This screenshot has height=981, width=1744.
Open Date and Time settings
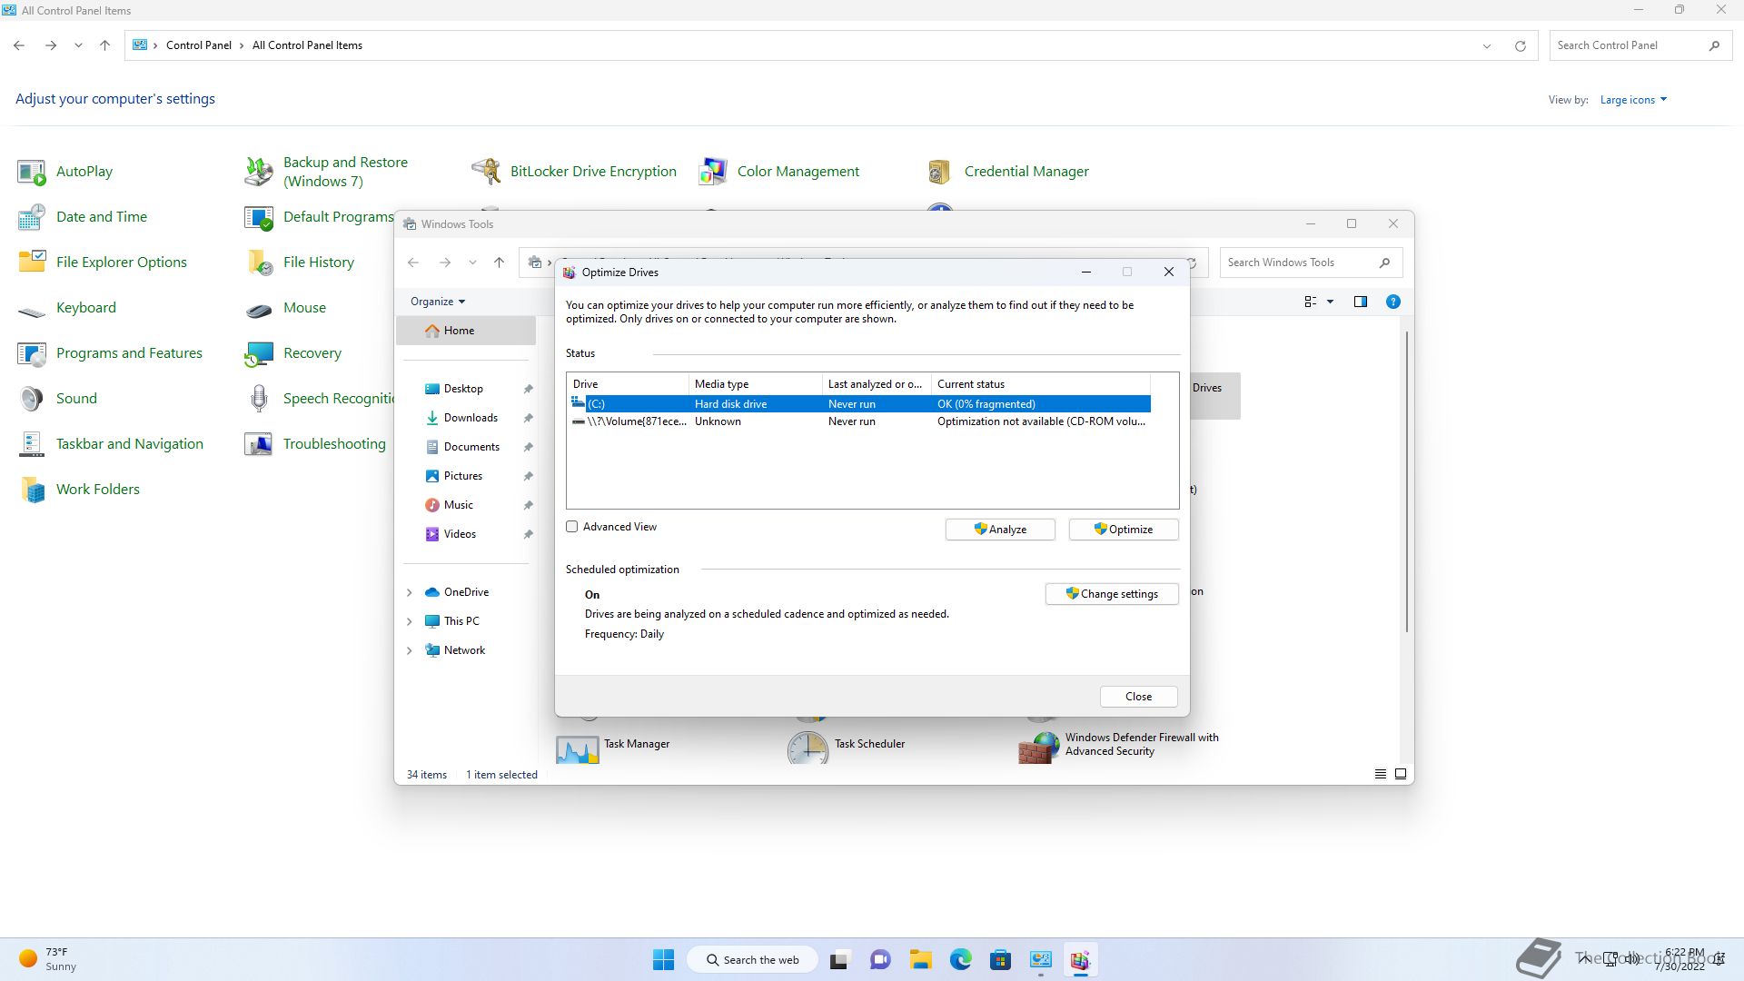click(x=83, y=216)
